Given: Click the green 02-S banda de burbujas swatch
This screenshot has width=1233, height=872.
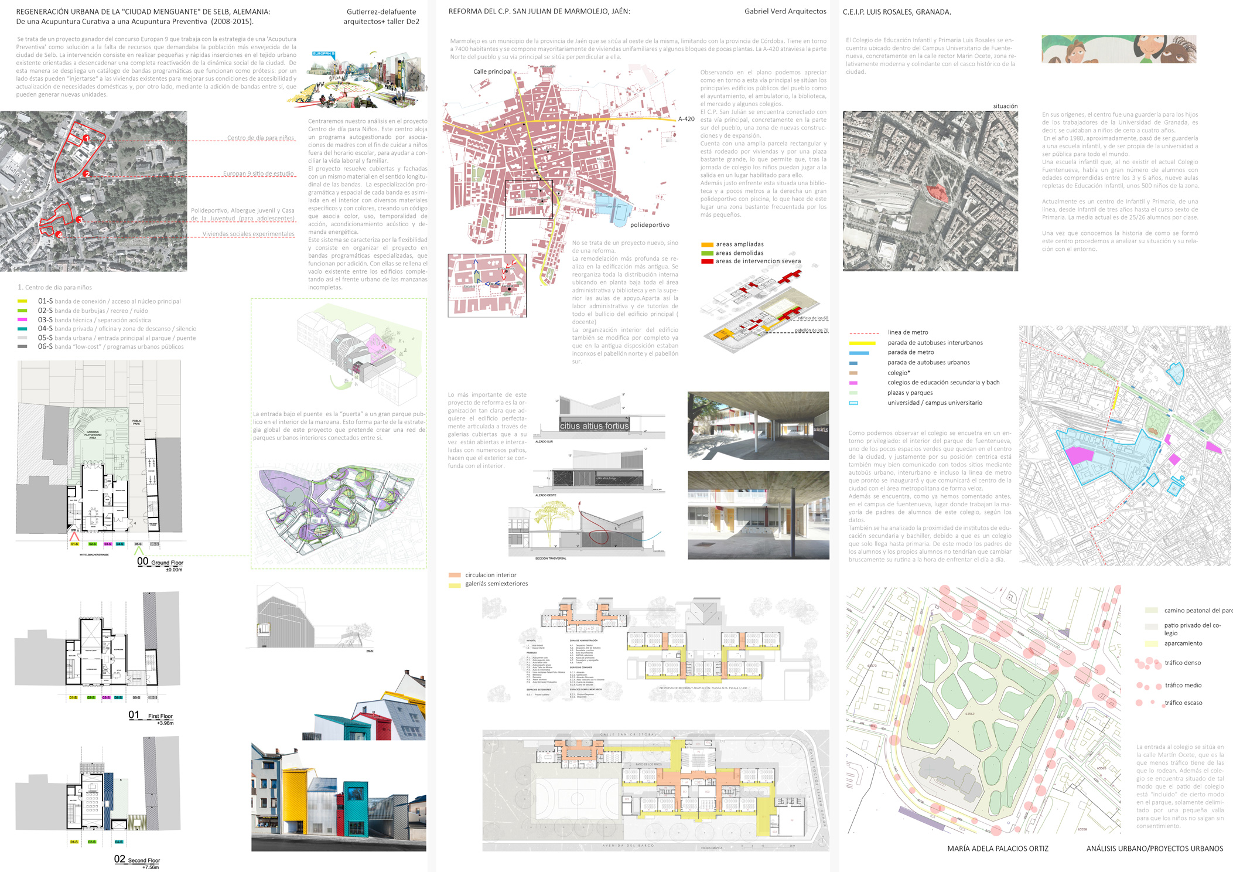Looking at the screenshot, I should [x=22, y=311].
